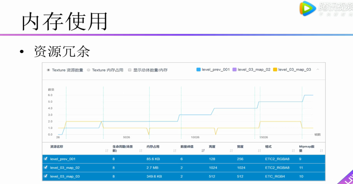Sort by the 数量峰值 column arrows
The width and height of the screenshot is (353, 184).
pos(203,151)
